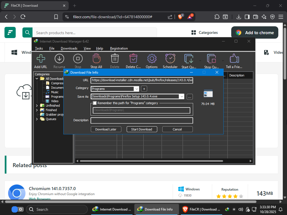Open IDM Options gear icon
The width and height of the screenshot is (287, 215).
pyautogui.click(x=152, y=59)
